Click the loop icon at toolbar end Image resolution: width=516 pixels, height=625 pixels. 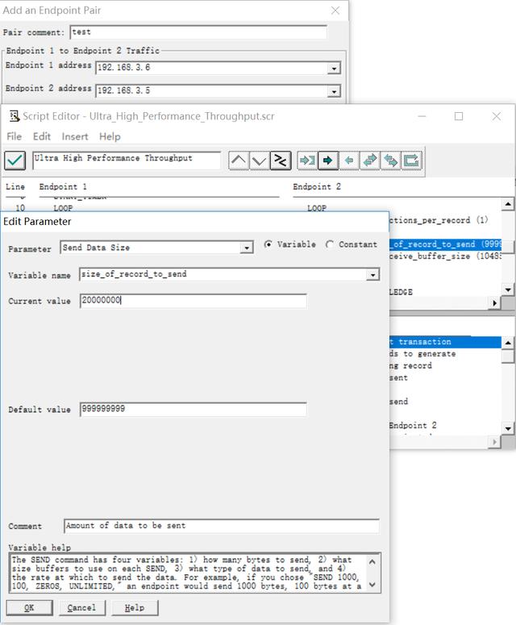(x=411, y=160)
